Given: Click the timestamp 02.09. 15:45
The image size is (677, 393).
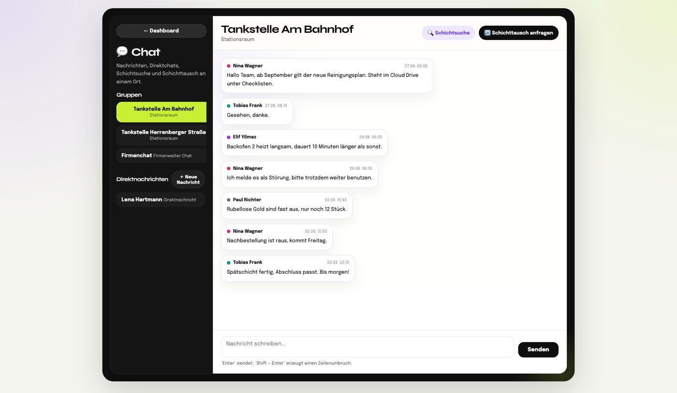Looking at the screenshot, I should pos(336,200).
